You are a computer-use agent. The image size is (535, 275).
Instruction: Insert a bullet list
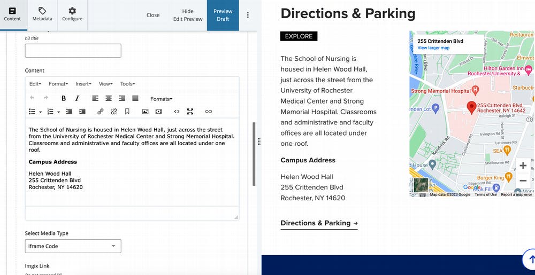click(x=32, y=111)
